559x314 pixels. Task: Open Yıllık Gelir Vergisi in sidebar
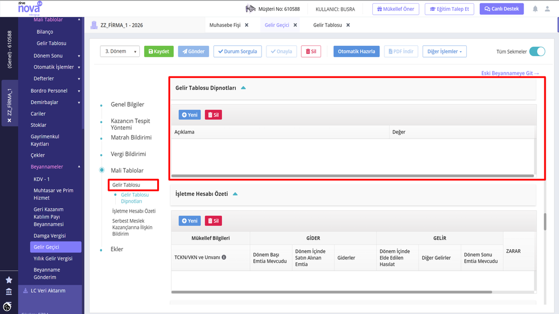coord(53,258)
